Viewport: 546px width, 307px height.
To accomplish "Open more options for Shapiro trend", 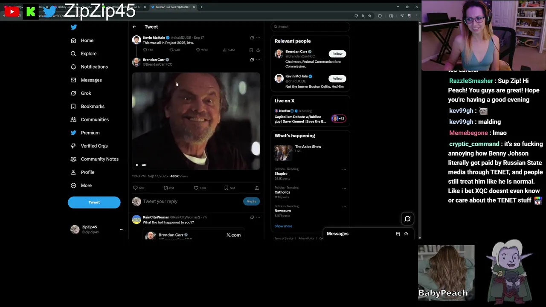I will [x=344, y=170].
